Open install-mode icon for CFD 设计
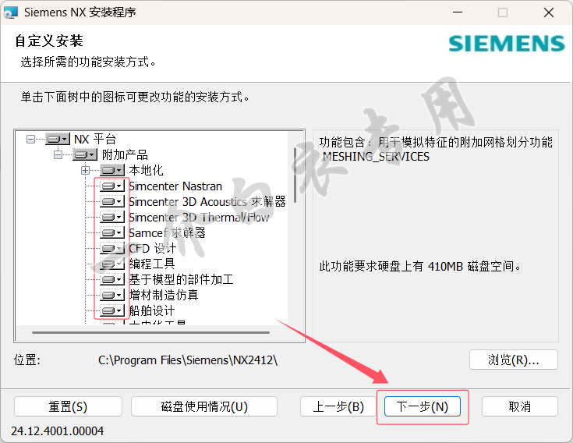 [x=111, y=249]
